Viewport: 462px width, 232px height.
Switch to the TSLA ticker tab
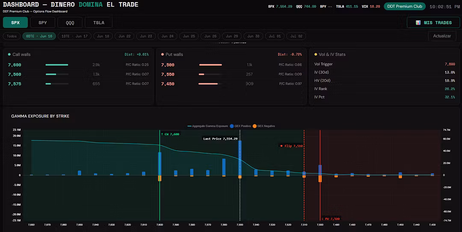[x=98, y=23]
